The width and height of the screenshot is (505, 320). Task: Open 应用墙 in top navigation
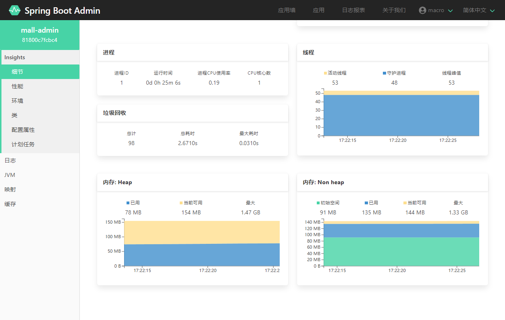click(x=287, y=10)
